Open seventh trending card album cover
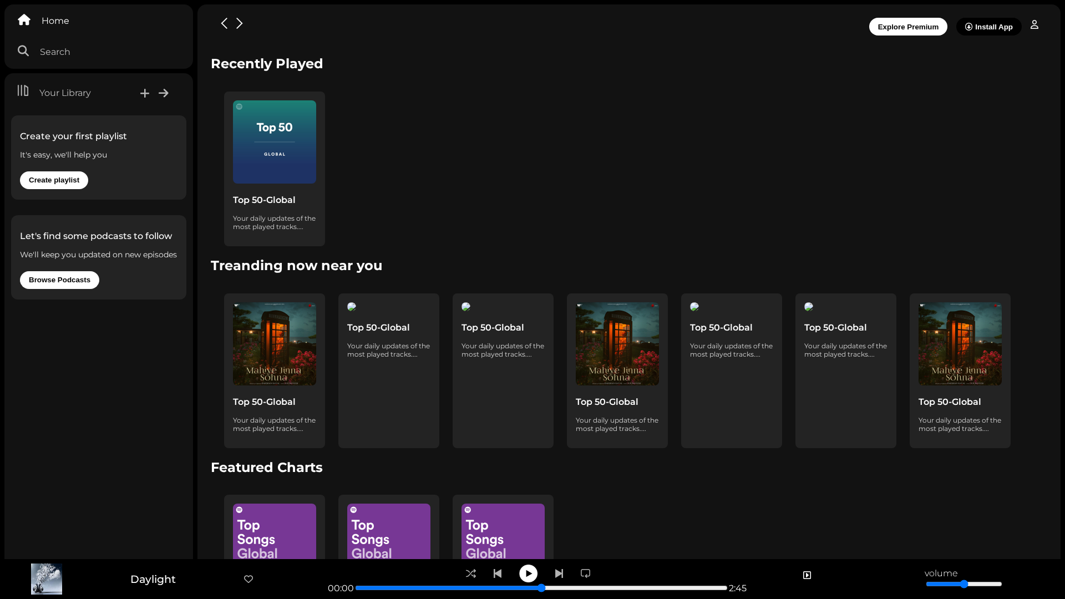This screenshot has height=599, width=1065. [960, 344]
